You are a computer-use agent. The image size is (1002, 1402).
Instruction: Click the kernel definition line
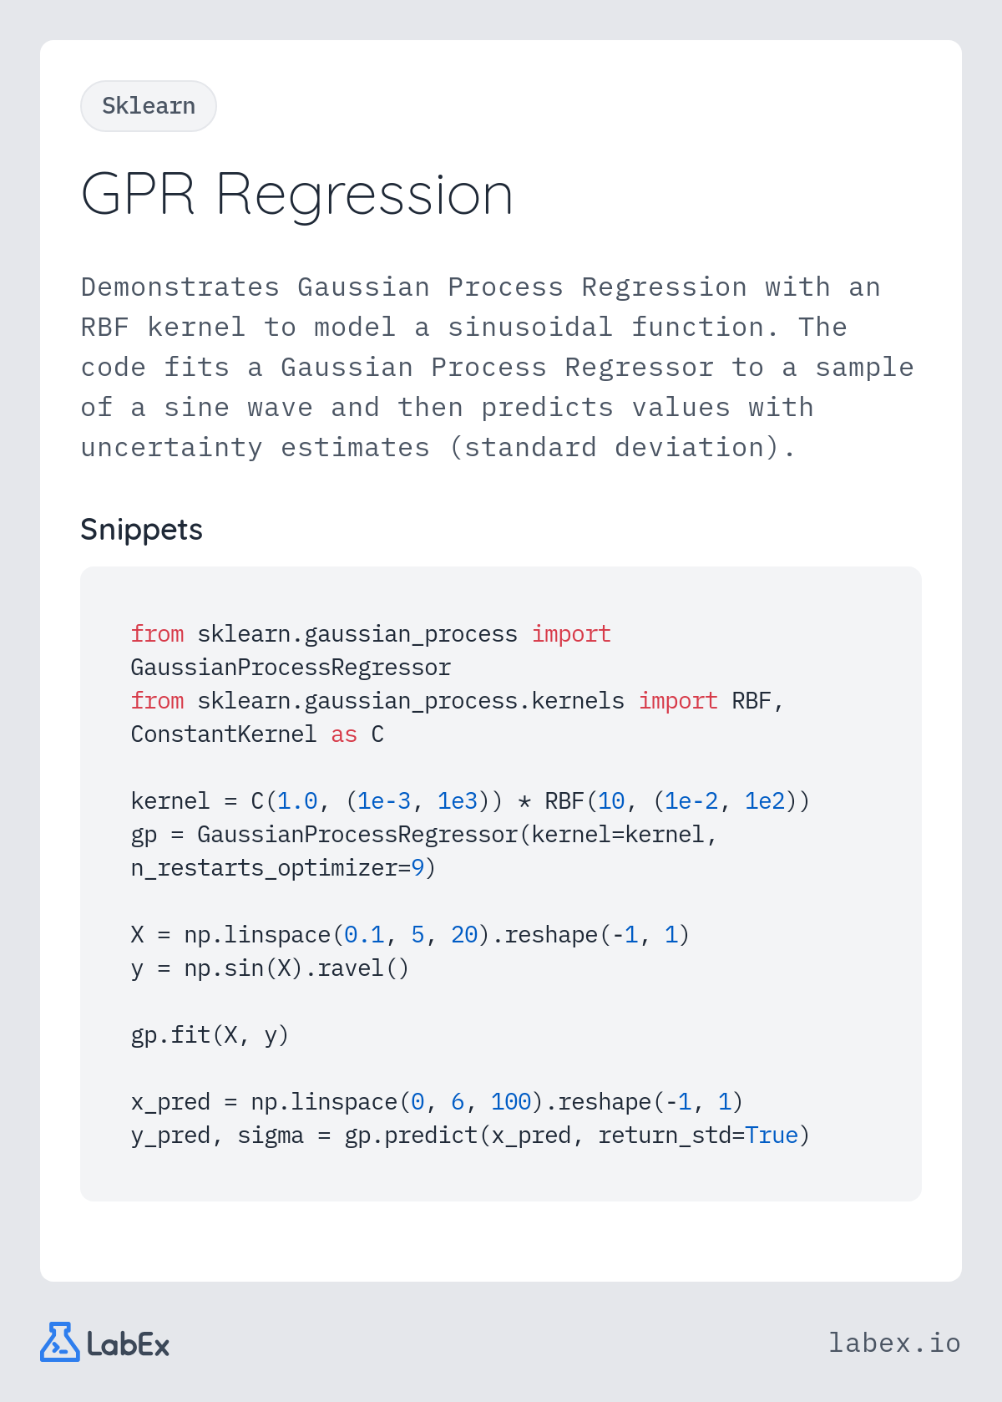click(470, 801)
